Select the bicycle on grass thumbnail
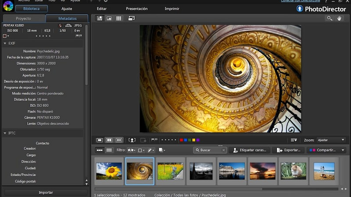 [x=170, y=171]
